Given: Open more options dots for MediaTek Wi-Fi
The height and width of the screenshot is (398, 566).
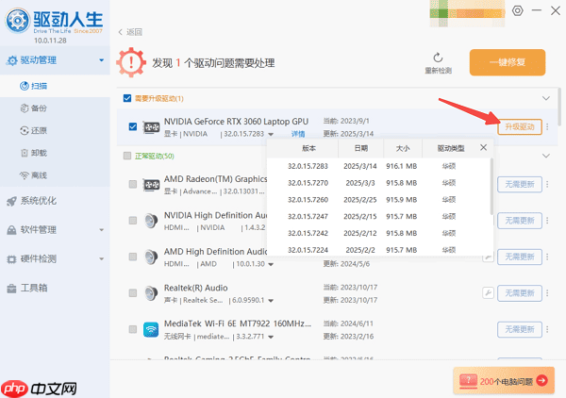Looking at the screenshot, I should [x=547, y=329].
